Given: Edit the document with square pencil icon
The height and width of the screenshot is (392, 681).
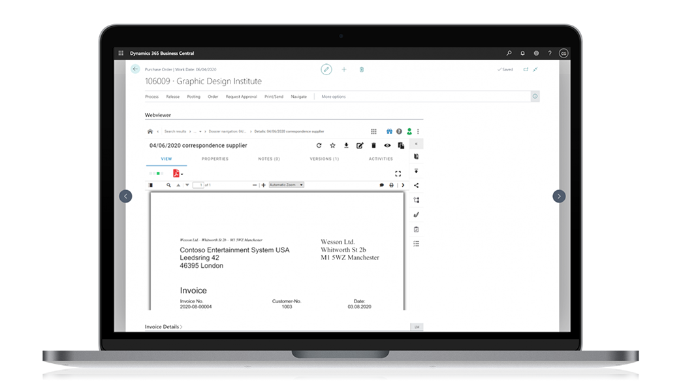Looking at the screenshot, I should coord(360,146).
